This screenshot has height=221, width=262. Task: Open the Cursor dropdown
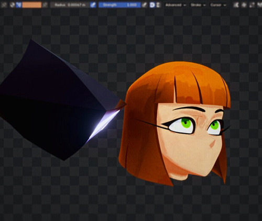[218, 5]
